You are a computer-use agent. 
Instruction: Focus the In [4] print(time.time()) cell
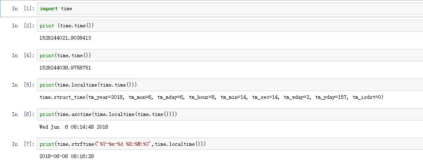pos(230,55)
